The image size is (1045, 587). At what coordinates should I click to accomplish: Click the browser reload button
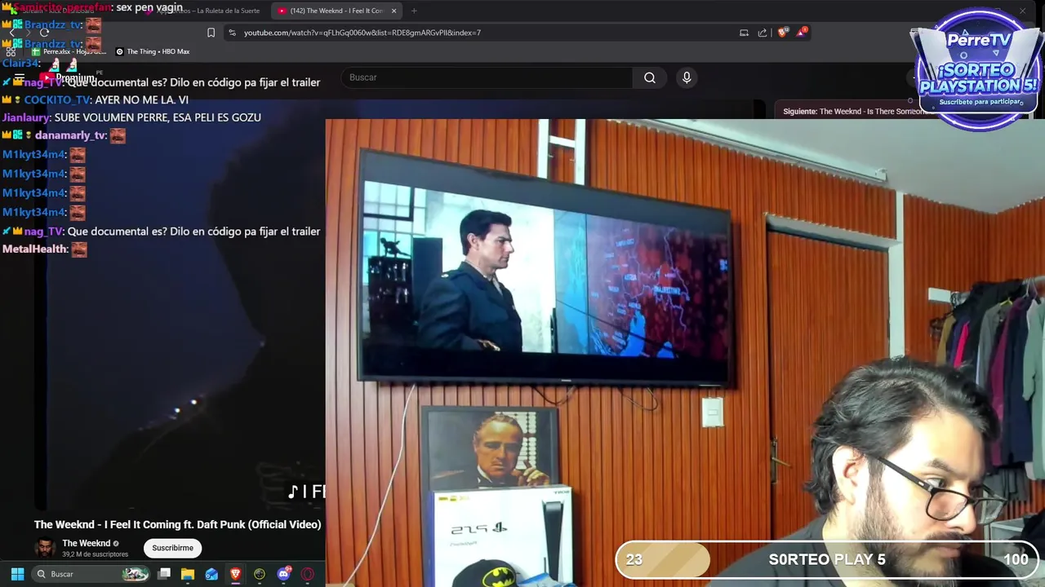tap(45, 33)
